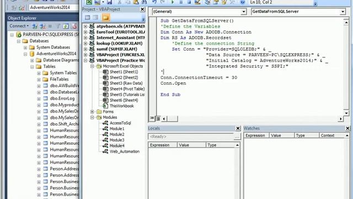Screen dimensions: 353x199
Task: Expand System Databases in Object Explorer
Action: pyautogui.click(x=25, y=48)
